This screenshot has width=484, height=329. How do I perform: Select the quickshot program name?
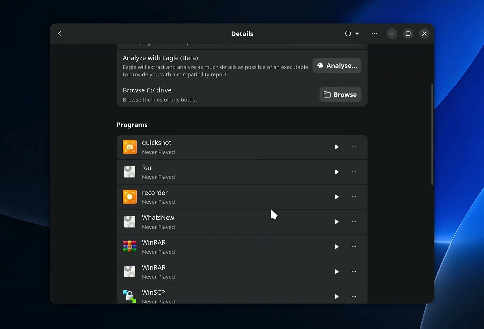click(157, 143)
